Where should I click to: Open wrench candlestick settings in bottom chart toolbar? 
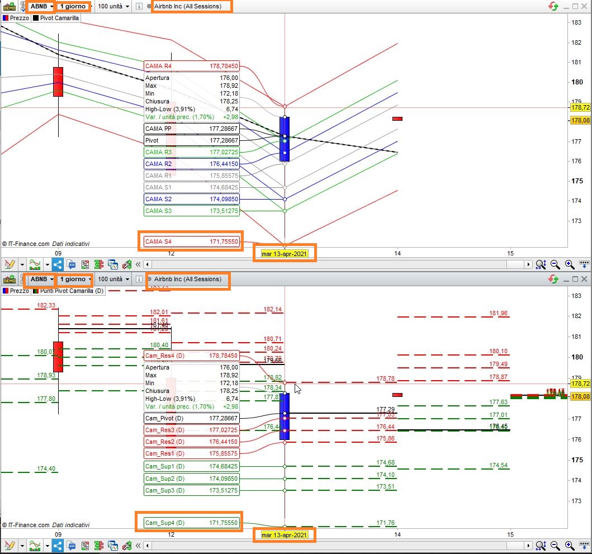(x=127, y=545)
